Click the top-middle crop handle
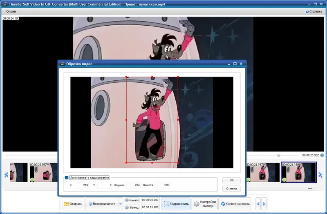This screenshot has height=214, width=327. pos(152,77)
